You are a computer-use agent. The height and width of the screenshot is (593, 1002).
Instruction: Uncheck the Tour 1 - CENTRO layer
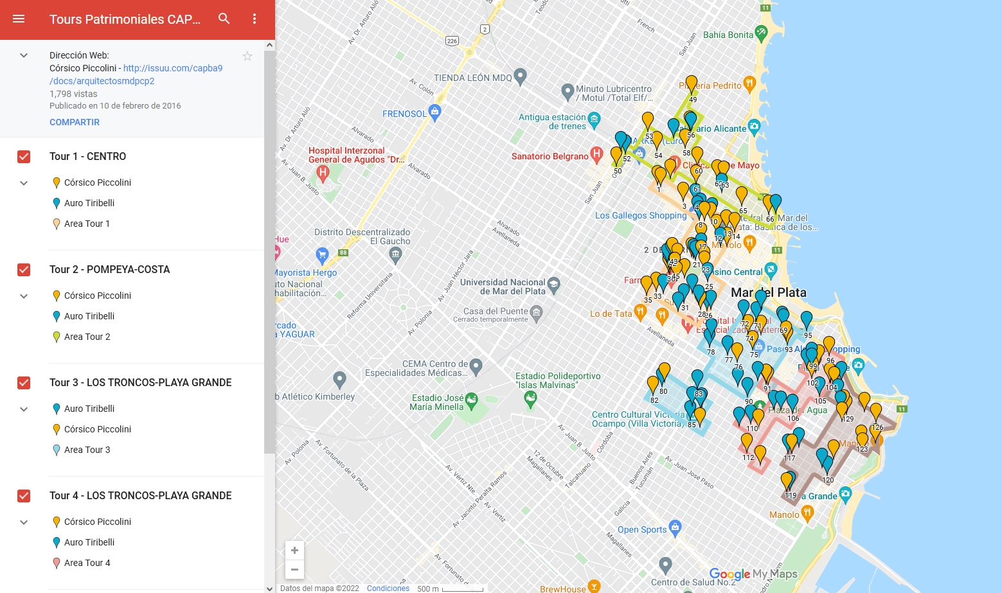[x=24, y=157]
